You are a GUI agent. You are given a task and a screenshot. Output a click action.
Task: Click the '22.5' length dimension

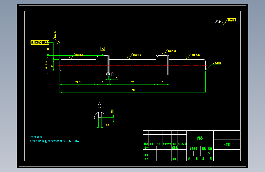[x=78, y=82]
